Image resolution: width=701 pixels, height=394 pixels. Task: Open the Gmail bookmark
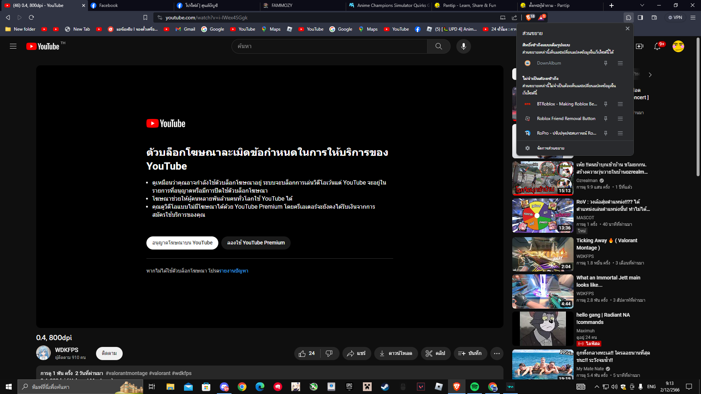(185, 29)
